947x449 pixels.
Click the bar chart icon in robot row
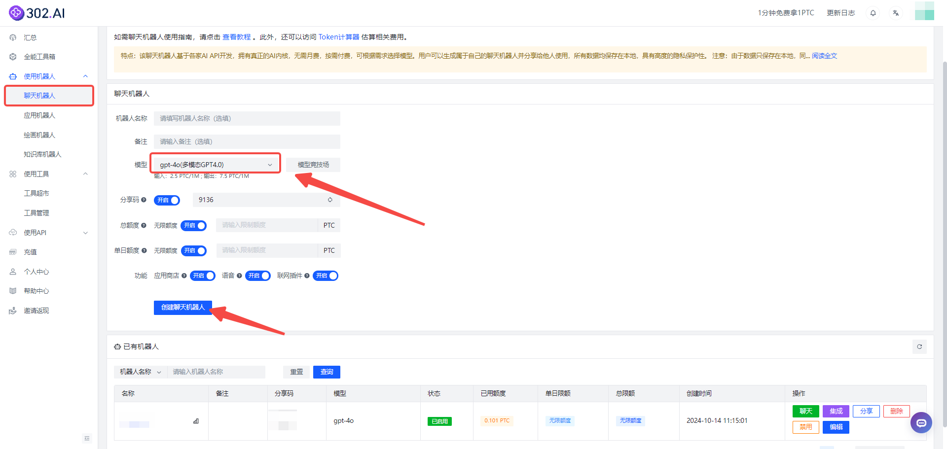click(x=196, y=421)
